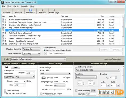126x98 pixels.
Task: Click the output directory path field
Action: point(85,53)
